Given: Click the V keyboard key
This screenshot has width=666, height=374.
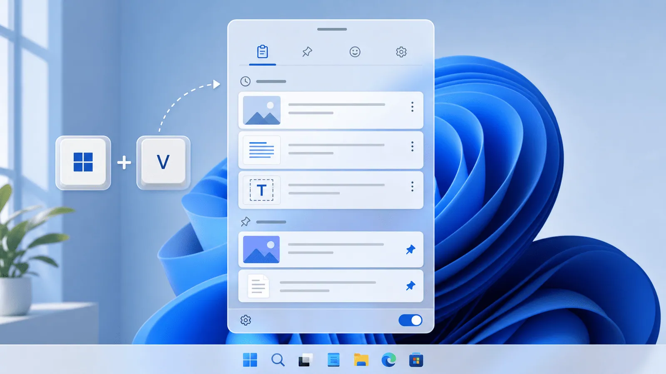Looking at the screenshot, I should (163, 162).
